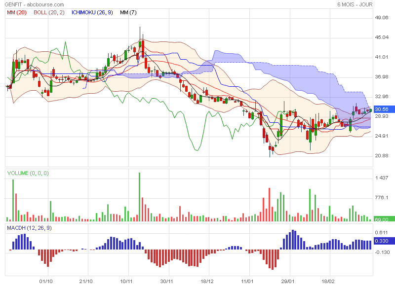This screenshot has width=395, height=286.
Task: Click the current price tag 30.56
Action: [x=384, y=109]
